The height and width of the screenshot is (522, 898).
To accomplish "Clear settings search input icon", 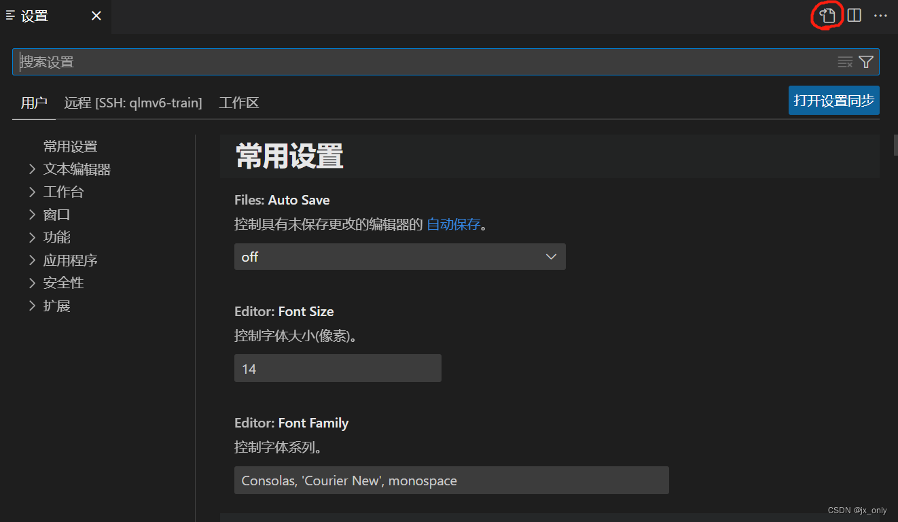I will 845,62.
